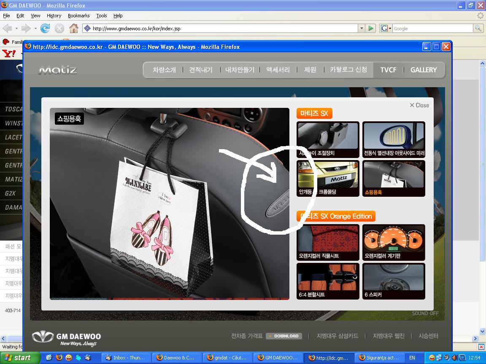Click the Firefox Back arrow button
The image size is (486, 364).
coord(8,29)
